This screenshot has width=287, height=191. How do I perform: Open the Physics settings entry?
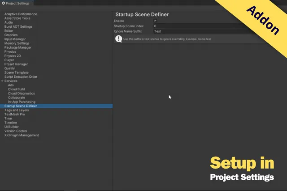pos(10,52)
